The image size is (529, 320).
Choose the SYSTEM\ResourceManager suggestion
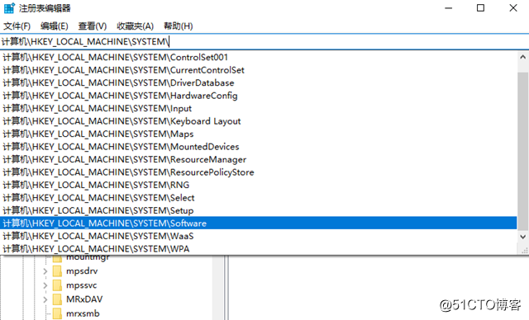(259, 159)
